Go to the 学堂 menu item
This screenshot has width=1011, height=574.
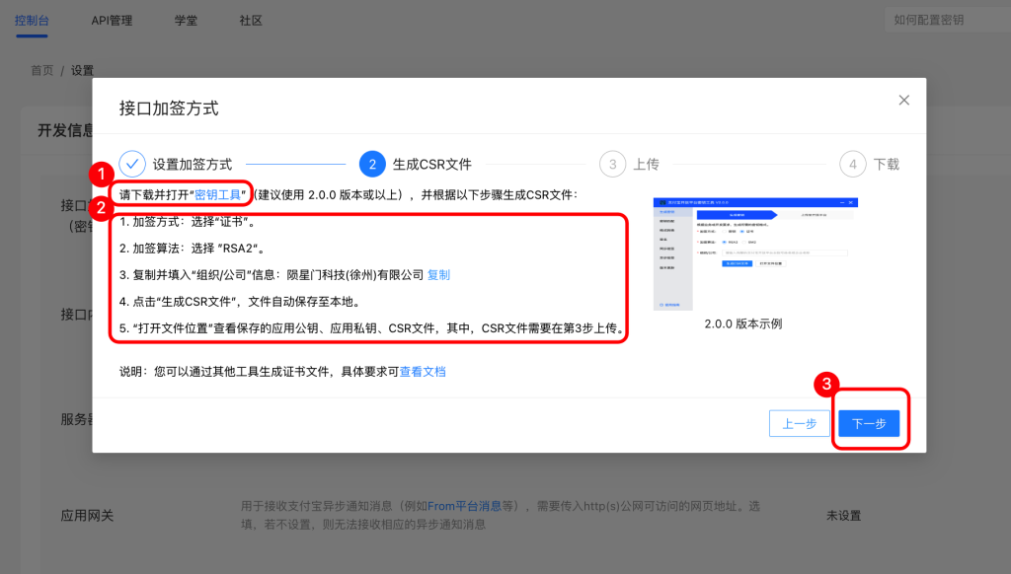(187, 20)
